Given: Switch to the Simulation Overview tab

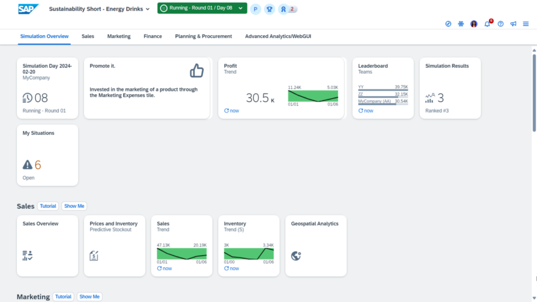Looking at the screenshot, I should [44, 36].
